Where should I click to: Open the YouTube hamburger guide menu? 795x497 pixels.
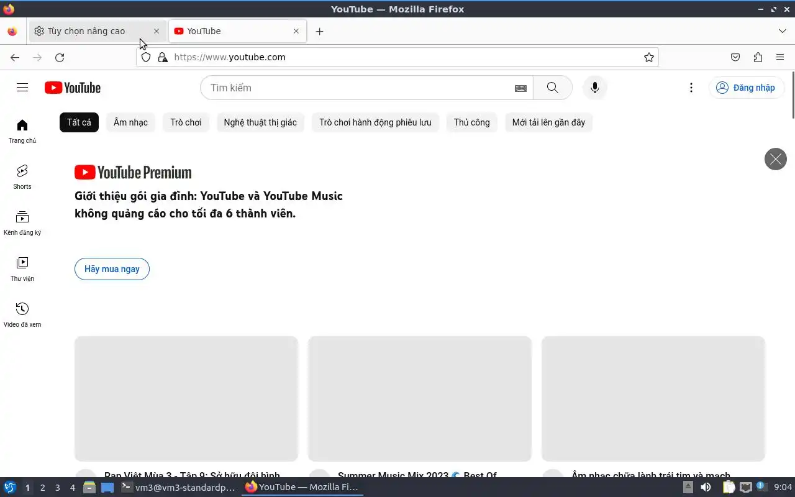tap(22, 88)
